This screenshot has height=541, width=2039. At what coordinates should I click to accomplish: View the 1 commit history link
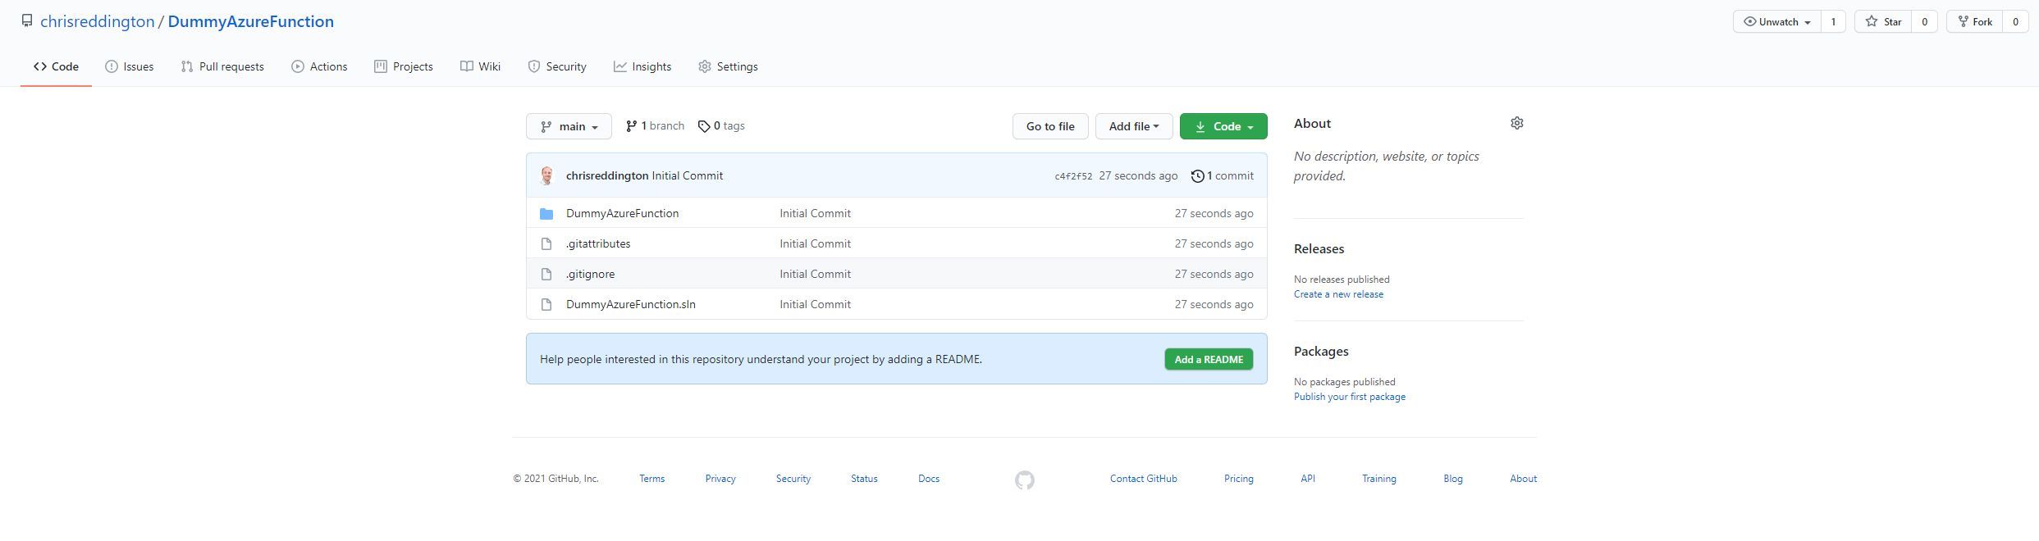click(1223, 175)
